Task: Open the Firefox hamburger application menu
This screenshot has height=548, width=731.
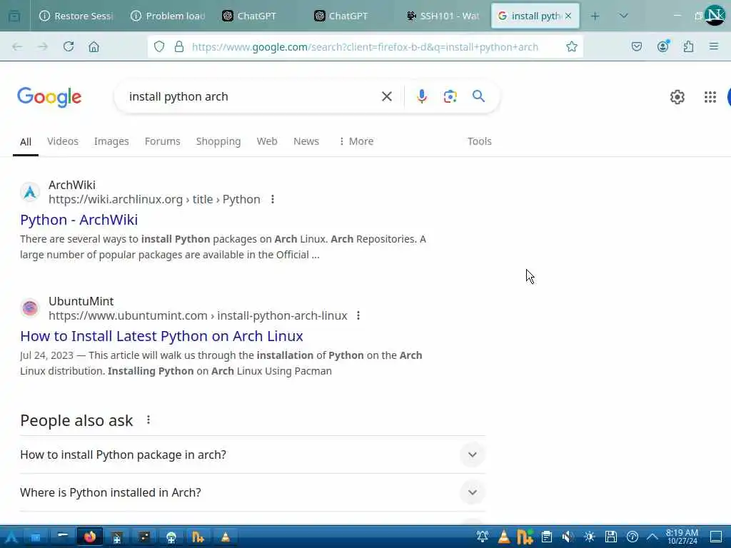Action: (x=713, y=46)
